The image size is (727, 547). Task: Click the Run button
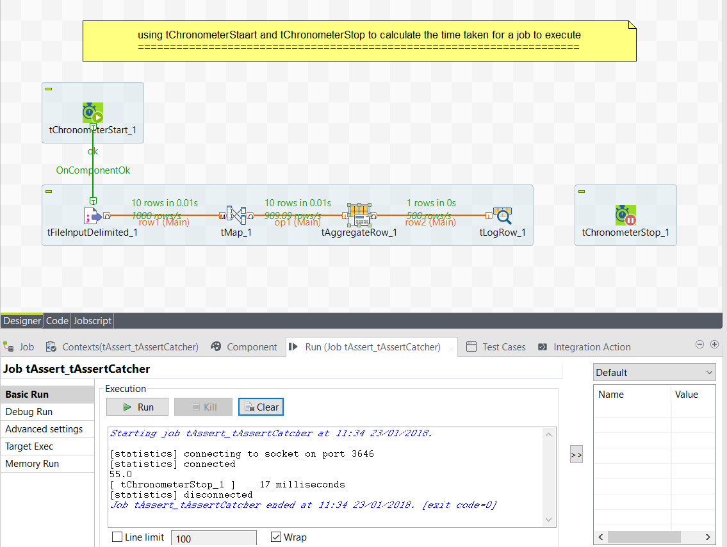[x=137, y=406]
